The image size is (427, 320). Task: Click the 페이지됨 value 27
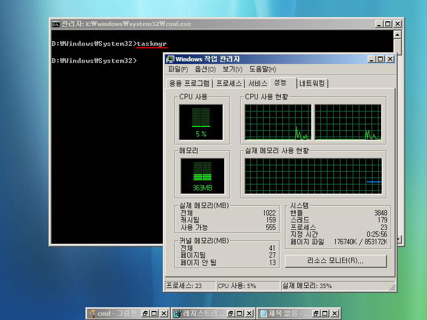pyautogui.click(x=272, y=255)
